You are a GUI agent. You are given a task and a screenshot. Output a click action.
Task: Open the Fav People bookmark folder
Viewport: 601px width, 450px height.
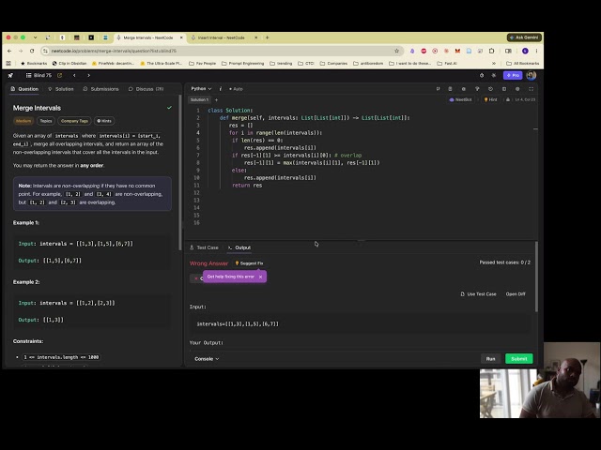pos(203,63)
